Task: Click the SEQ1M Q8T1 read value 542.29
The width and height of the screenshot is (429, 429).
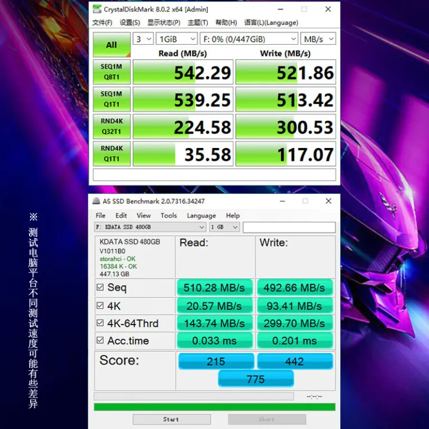Action: point(183,72)
